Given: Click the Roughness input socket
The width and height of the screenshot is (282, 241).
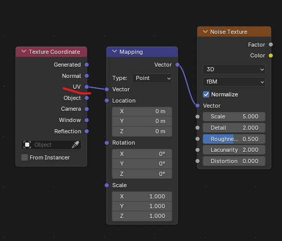Looking at the screenshot, I should tap(197, 139).
